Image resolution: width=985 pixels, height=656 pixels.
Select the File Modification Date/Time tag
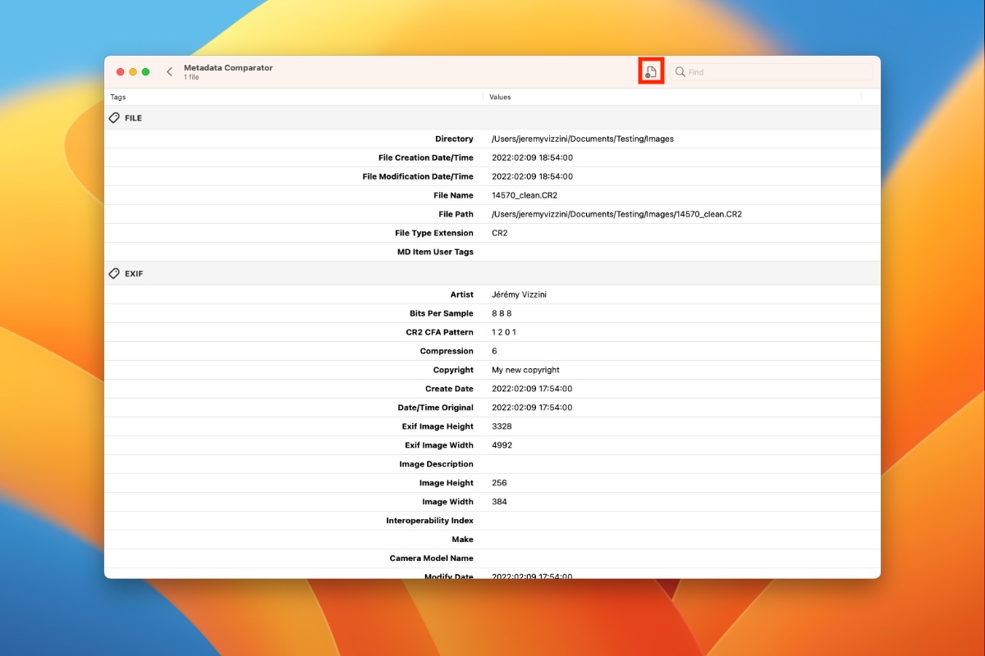point(418,176)
